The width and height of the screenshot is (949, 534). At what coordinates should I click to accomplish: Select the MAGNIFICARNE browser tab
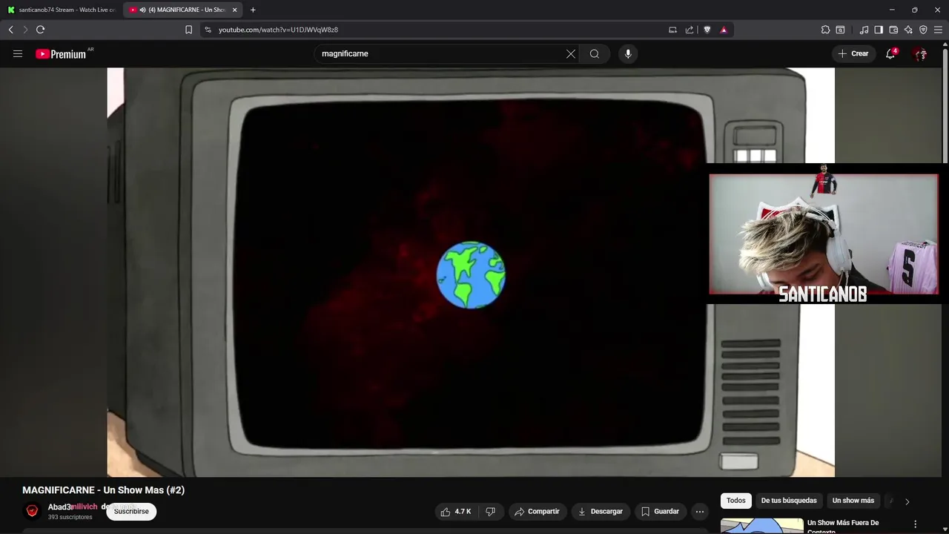point(182,10)
